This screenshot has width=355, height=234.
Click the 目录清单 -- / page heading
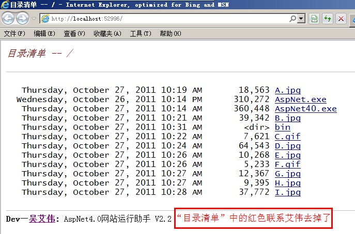click(x=40, y=53)
